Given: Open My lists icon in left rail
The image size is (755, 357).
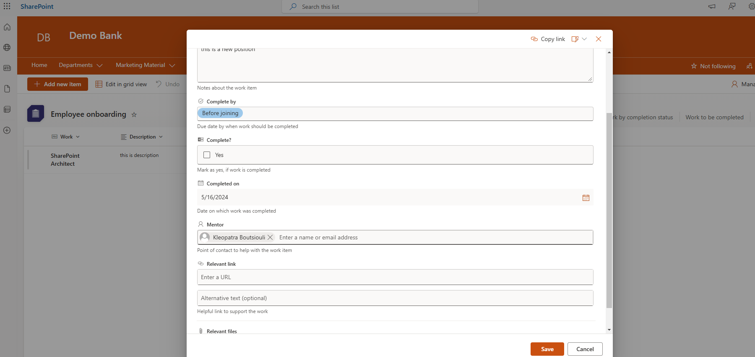Looking at the screenshot, I should coord(7,110).
